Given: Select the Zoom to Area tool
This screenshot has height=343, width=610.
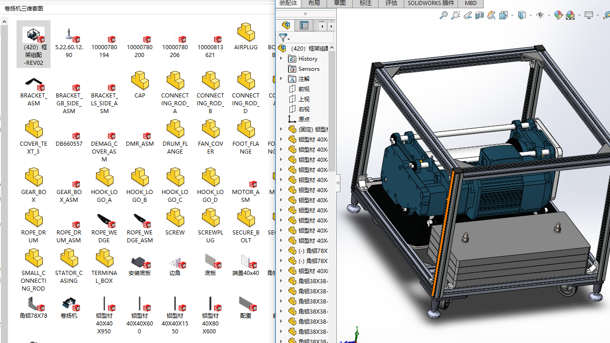Looking at the screenshot, I should tap(455, 15).
